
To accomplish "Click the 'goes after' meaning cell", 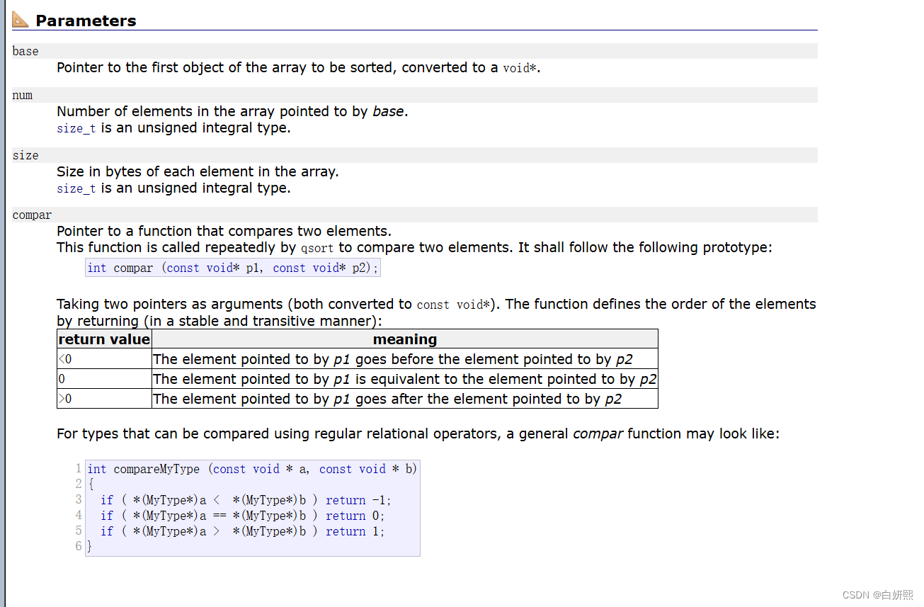I will [405, 399].
